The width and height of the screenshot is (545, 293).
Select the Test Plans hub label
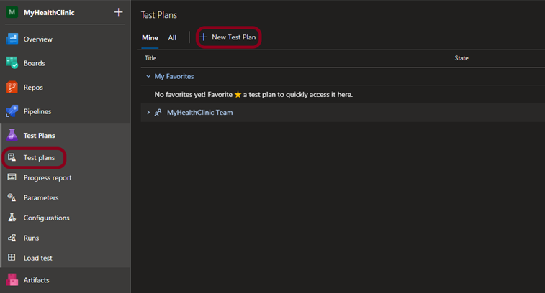(x=39, y=136)
